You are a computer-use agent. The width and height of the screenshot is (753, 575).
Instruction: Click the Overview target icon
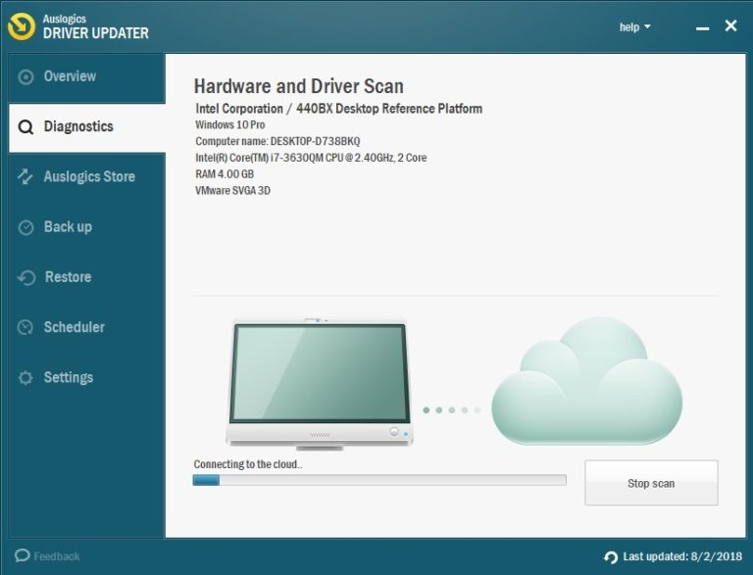[26, 76]
